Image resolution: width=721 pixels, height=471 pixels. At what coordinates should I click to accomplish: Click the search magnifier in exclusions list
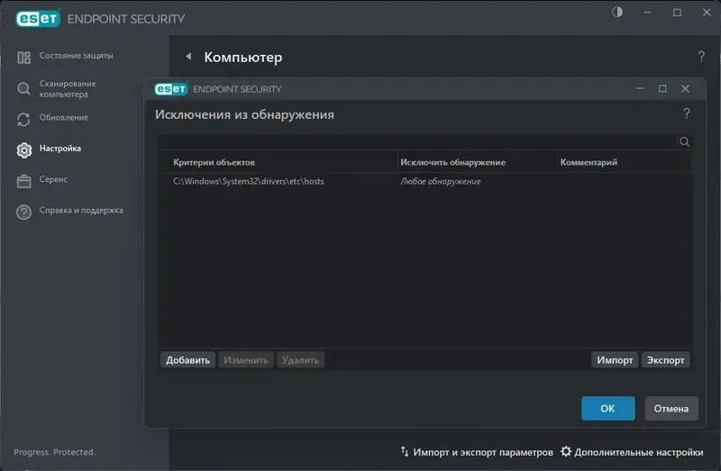[685, 142]
